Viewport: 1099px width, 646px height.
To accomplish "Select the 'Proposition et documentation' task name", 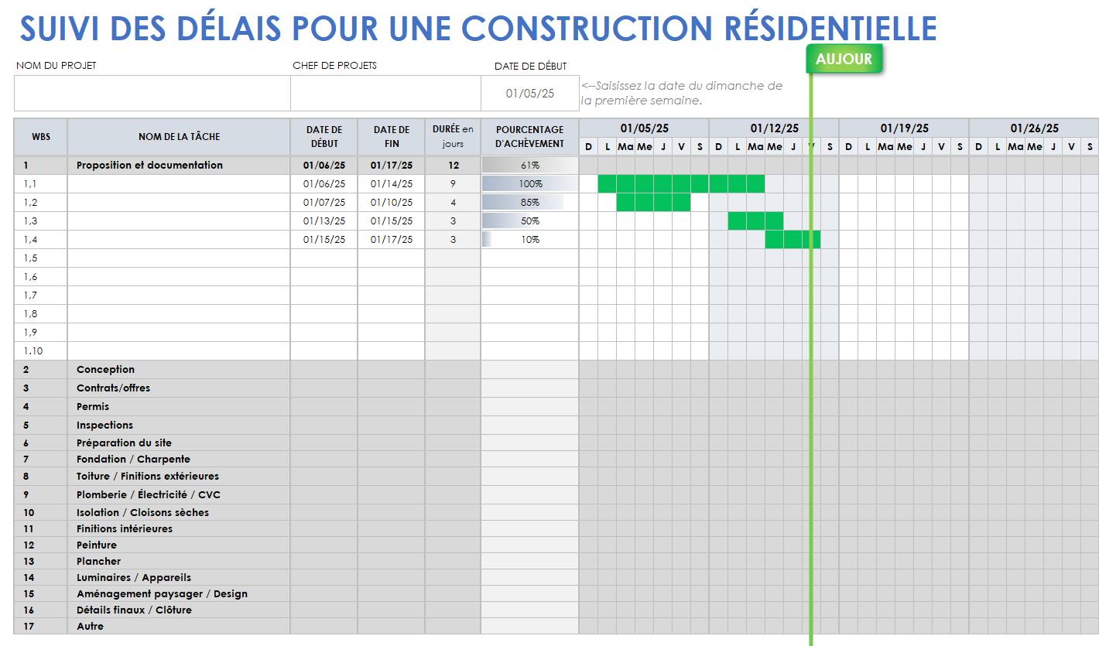I will [149, 166].
